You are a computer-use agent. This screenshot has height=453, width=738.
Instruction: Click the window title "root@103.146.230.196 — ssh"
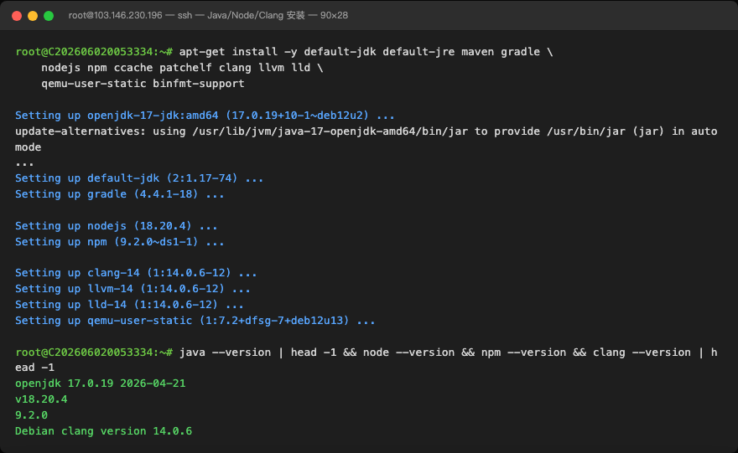130,16
